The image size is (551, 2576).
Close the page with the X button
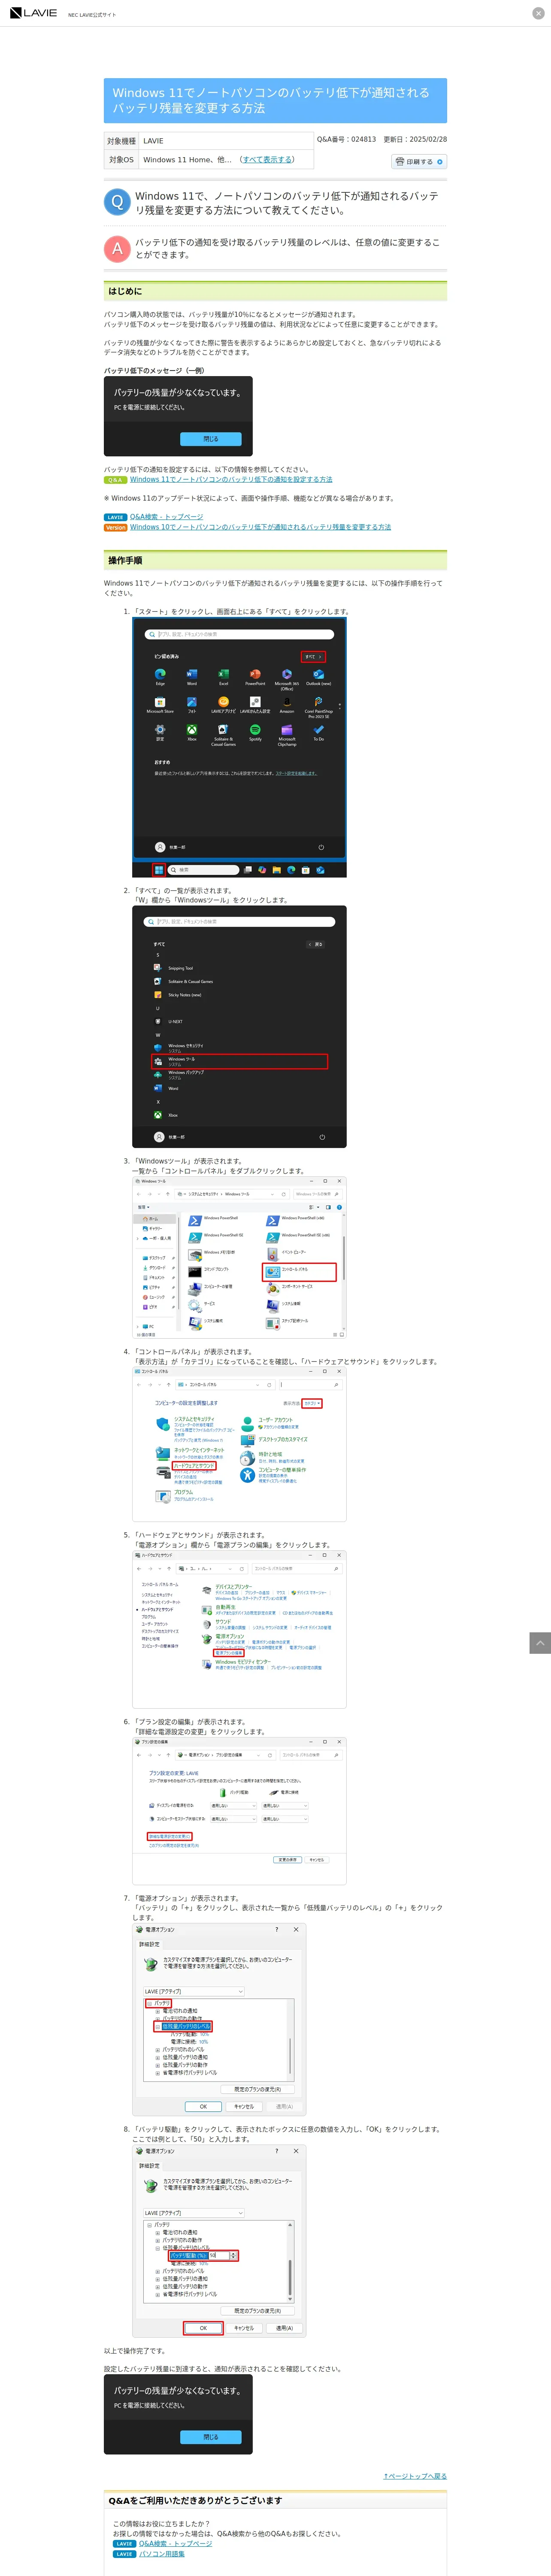(x=538, y=13)
